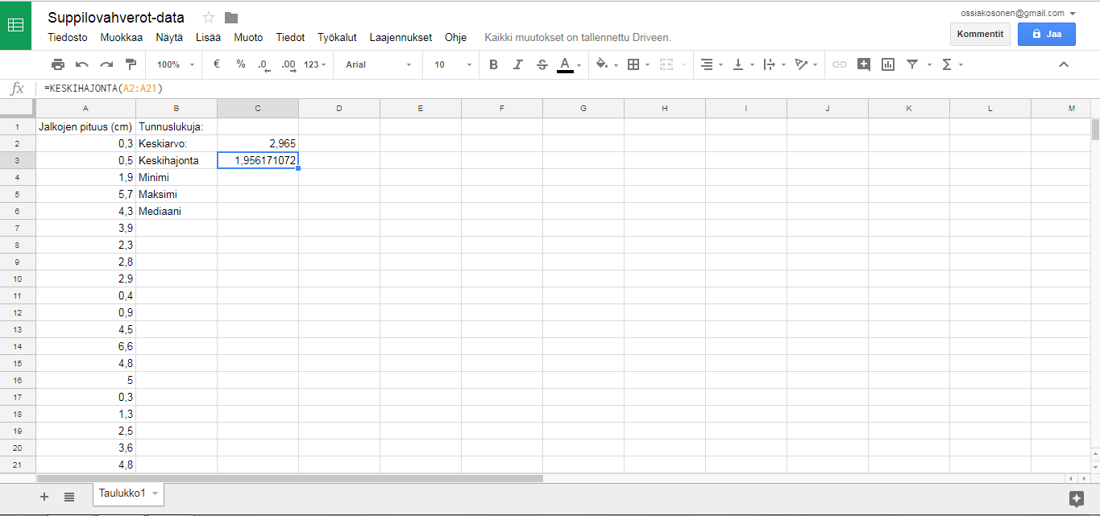Image resolution: width=1100 pixels, height=516 pixels.
Task: Select cell C2 with value 2,965
Action: (x=258, y=143)
